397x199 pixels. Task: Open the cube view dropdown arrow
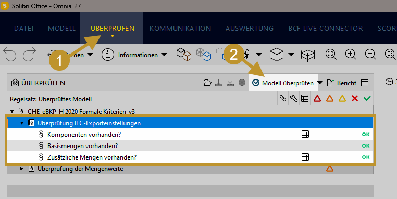(x=291, y=55)
